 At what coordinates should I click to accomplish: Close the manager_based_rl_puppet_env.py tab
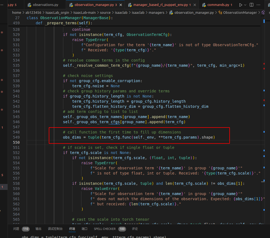point(195,5)
